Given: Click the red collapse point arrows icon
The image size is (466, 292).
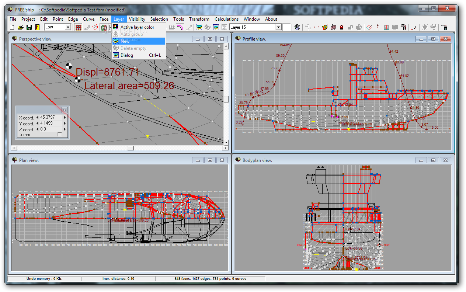Looking at the screenshot, I should pyautogui.click(x=316, y=27).
